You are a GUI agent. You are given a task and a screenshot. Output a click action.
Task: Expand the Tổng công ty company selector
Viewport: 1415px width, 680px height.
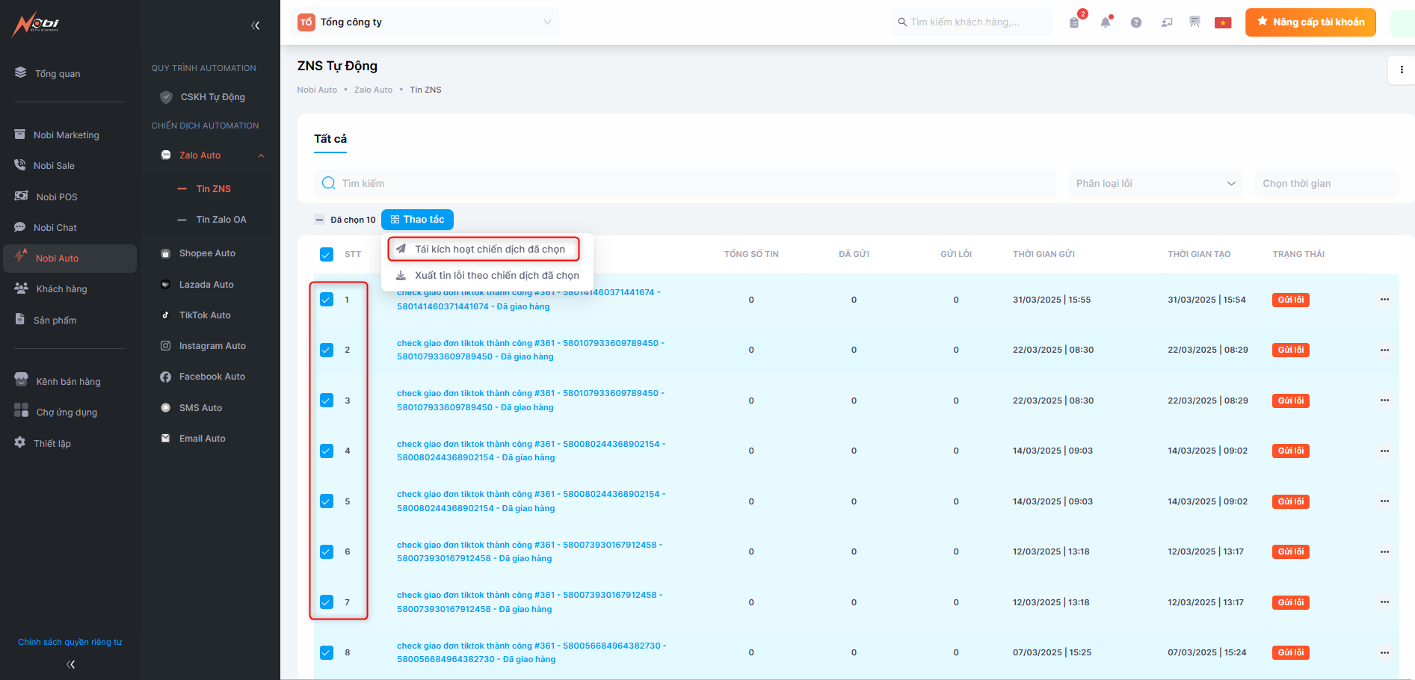[426, 22]
